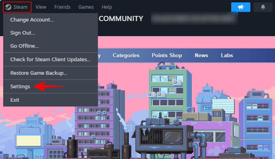This screenshot has width=275, height=159.
Task: Go to the COMMUNITY section
Action: [x=121, y=19]
